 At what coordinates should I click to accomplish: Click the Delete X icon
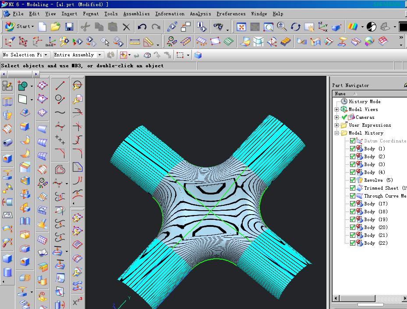[x=126, y=27]
